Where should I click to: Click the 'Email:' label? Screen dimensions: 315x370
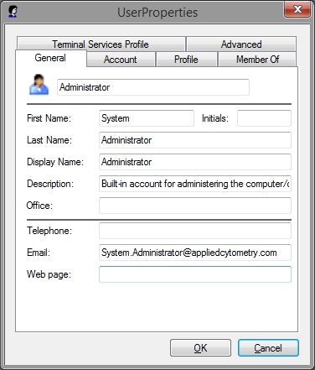[39, 253]
